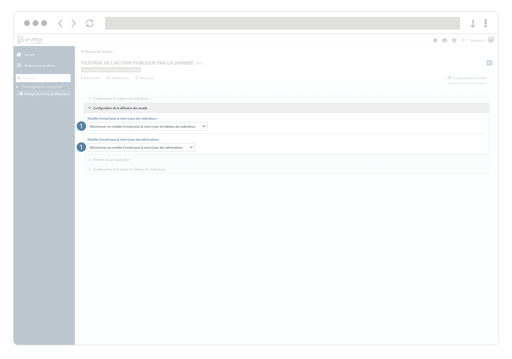This screenshot has height=359, width=512.
Task: Open the settings gear icon
Action: tap(454, 40)
